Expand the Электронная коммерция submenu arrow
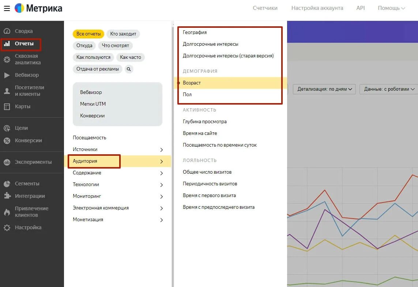This screenshot has width=418, height=287. point(162,208)
